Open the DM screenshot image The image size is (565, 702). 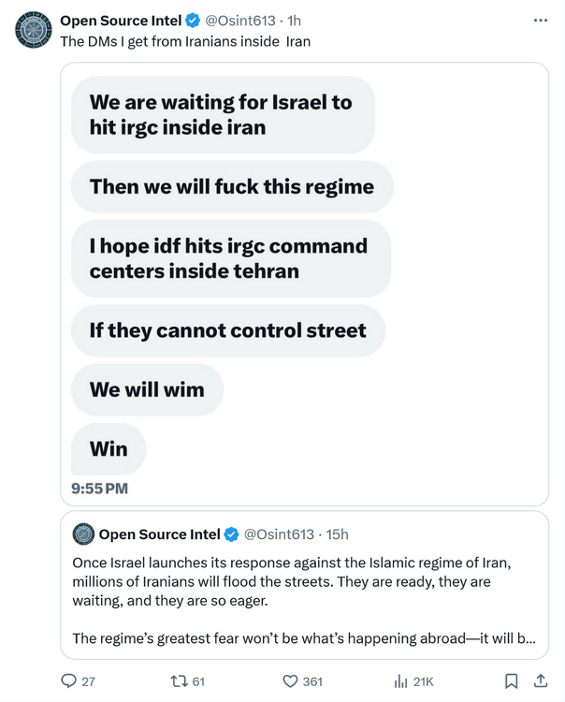(x=304, y=281)
